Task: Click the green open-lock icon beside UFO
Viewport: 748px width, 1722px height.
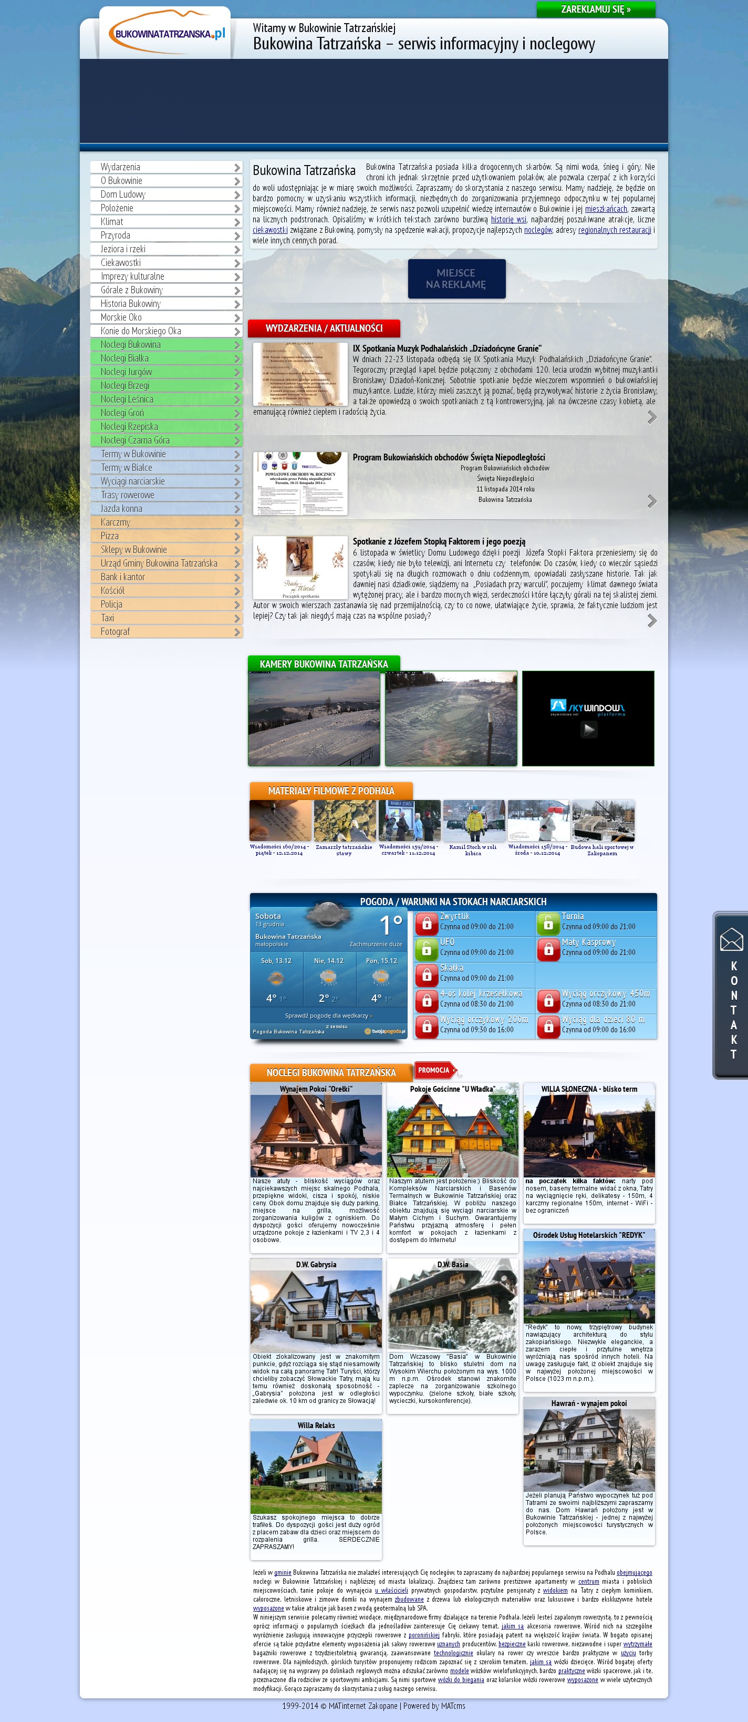Action: (x=426, y=949)
